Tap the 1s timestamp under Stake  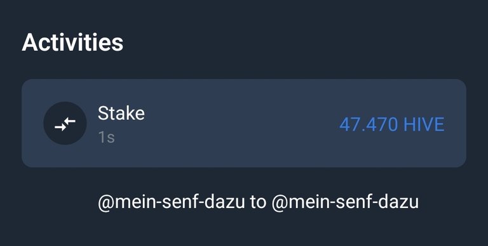(x=107, y=138)
